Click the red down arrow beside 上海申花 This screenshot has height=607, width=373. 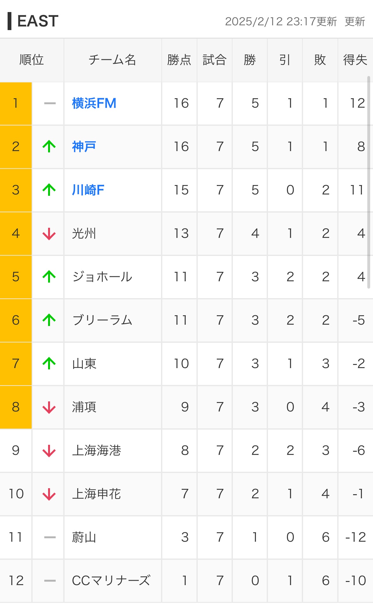49,494
